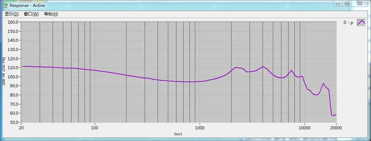Click the 160.0 y-axis label
Viewport: 371px width, 141px height.
13,22
